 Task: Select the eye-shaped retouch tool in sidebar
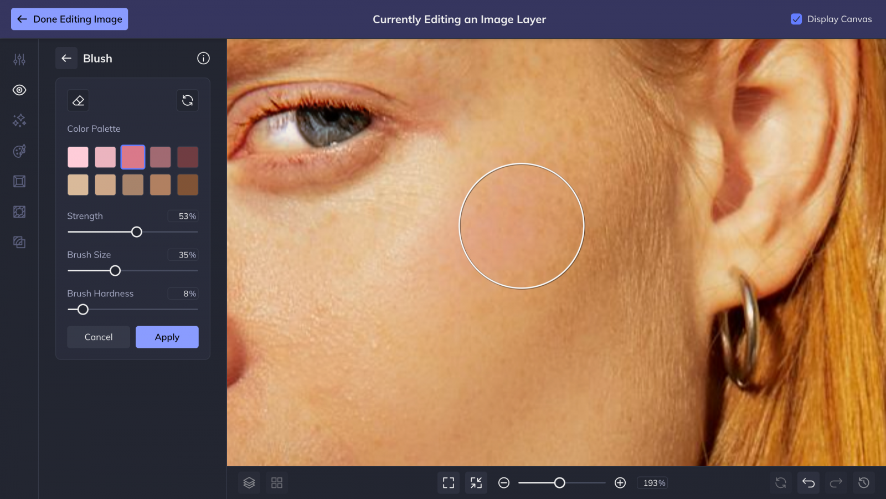point(19,90)
